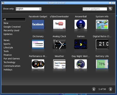Screen dimensions: 117x95
Task: Go to the next page arrow
Action: click(110, 89)
